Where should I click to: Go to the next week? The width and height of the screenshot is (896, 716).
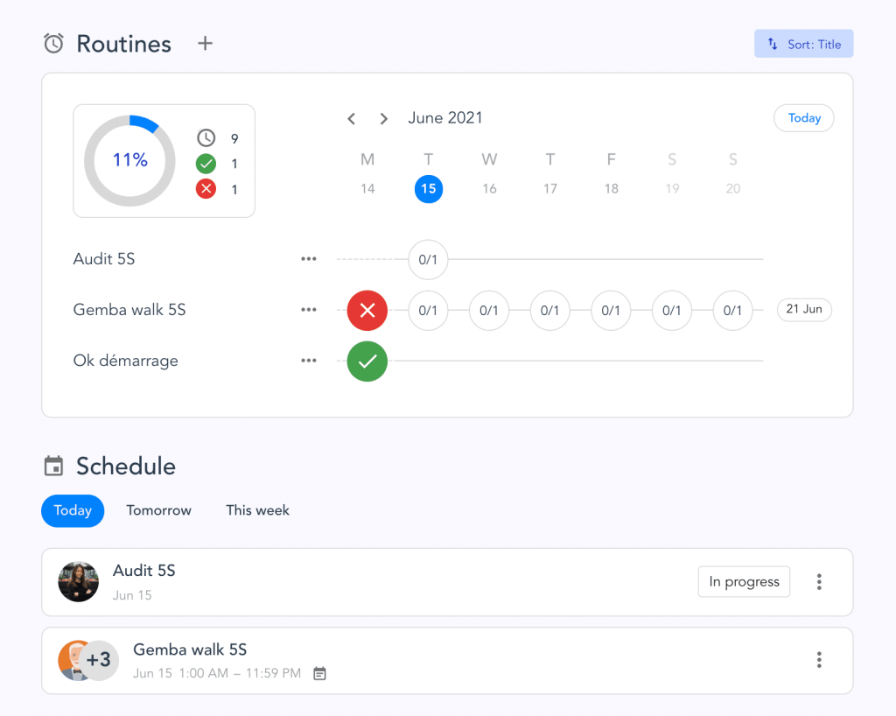383,118
